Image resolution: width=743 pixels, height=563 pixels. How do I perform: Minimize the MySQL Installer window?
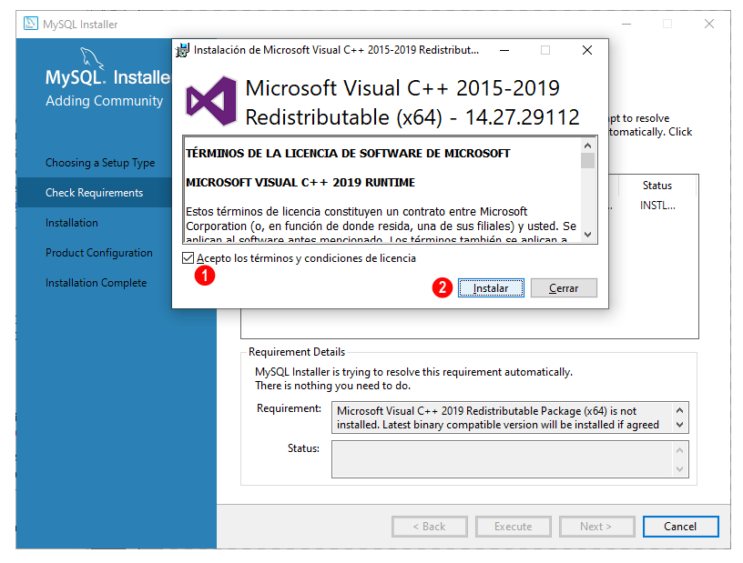(x=626, y=24)
